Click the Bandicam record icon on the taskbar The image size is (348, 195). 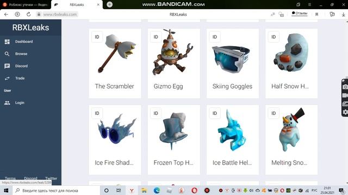[207, 190]
